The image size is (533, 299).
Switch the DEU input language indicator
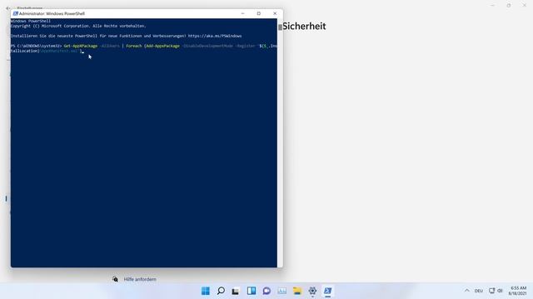[x=479, y=291]
